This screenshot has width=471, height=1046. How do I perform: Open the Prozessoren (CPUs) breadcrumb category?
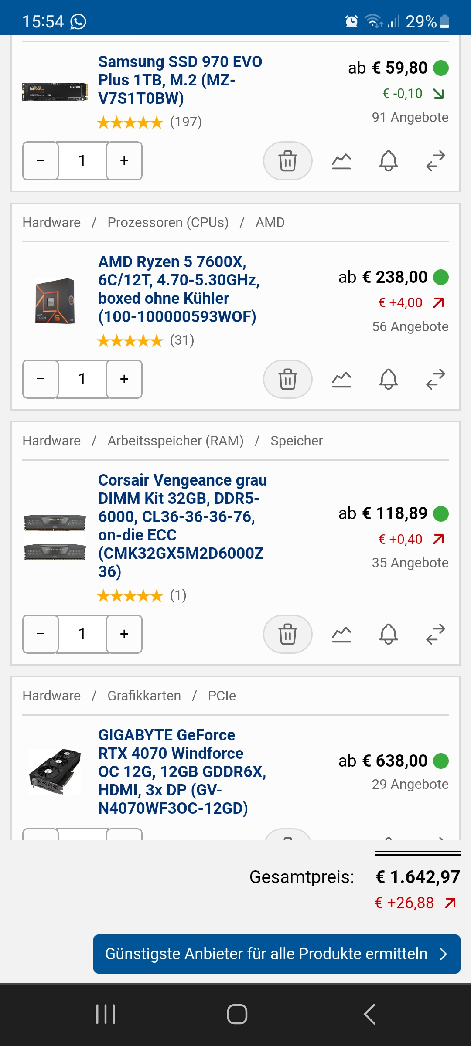point(167,222)
